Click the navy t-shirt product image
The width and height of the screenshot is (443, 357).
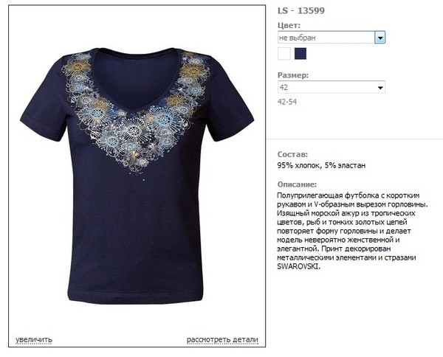pos(137,175)
